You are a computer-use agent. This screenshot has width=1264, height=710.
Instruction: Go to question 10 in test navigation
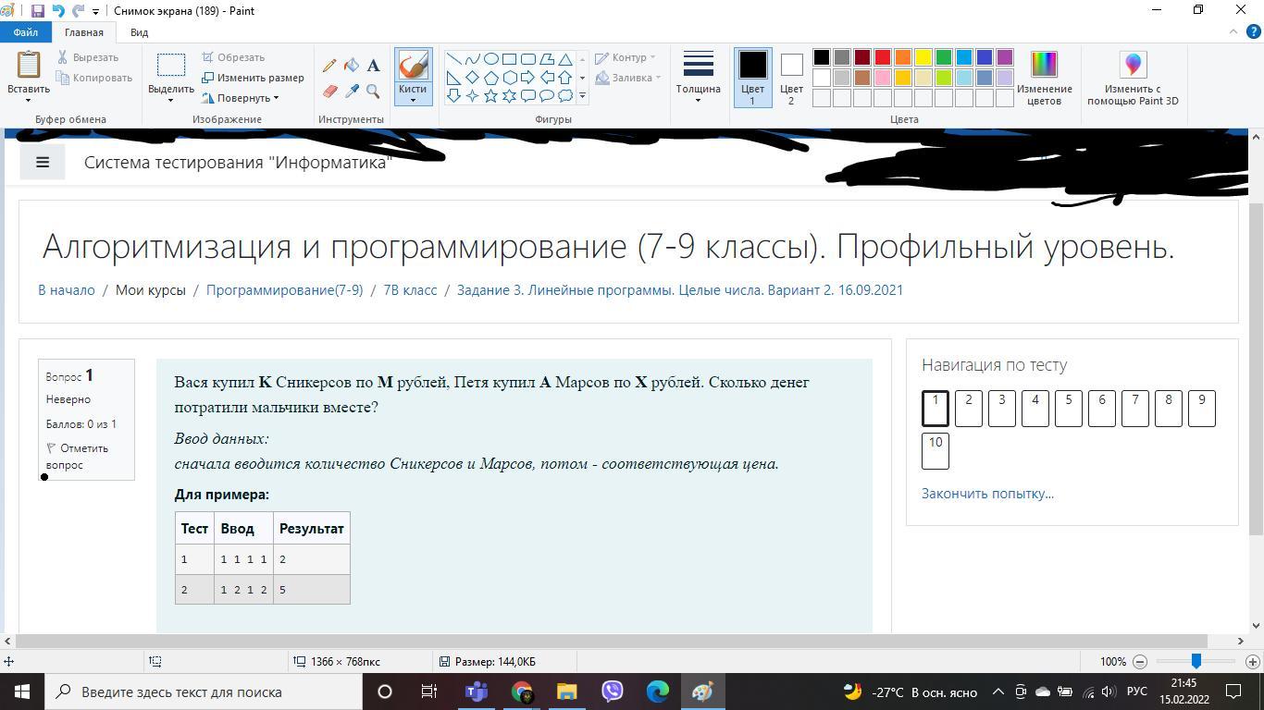pos(936,451)
